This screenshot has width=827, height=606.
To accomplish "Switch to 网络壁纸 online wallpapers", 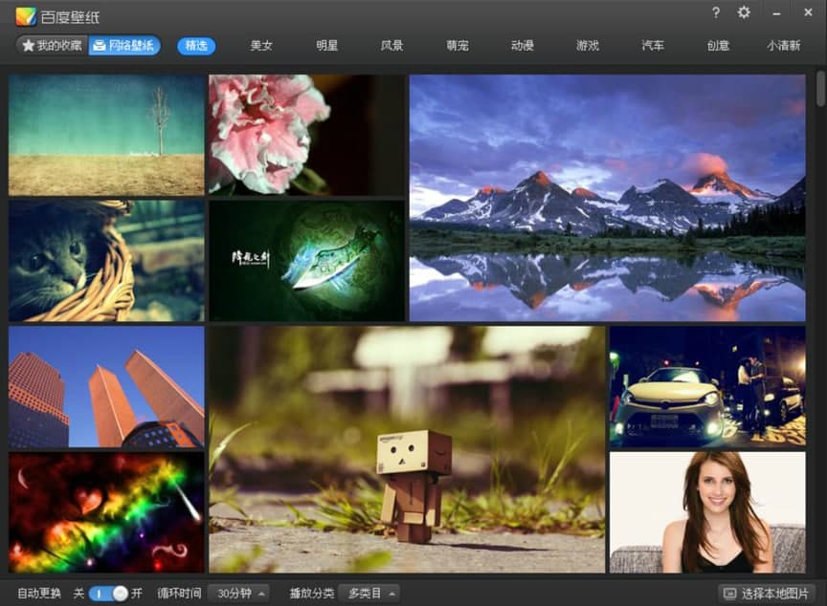I will [x=124, y=46].
